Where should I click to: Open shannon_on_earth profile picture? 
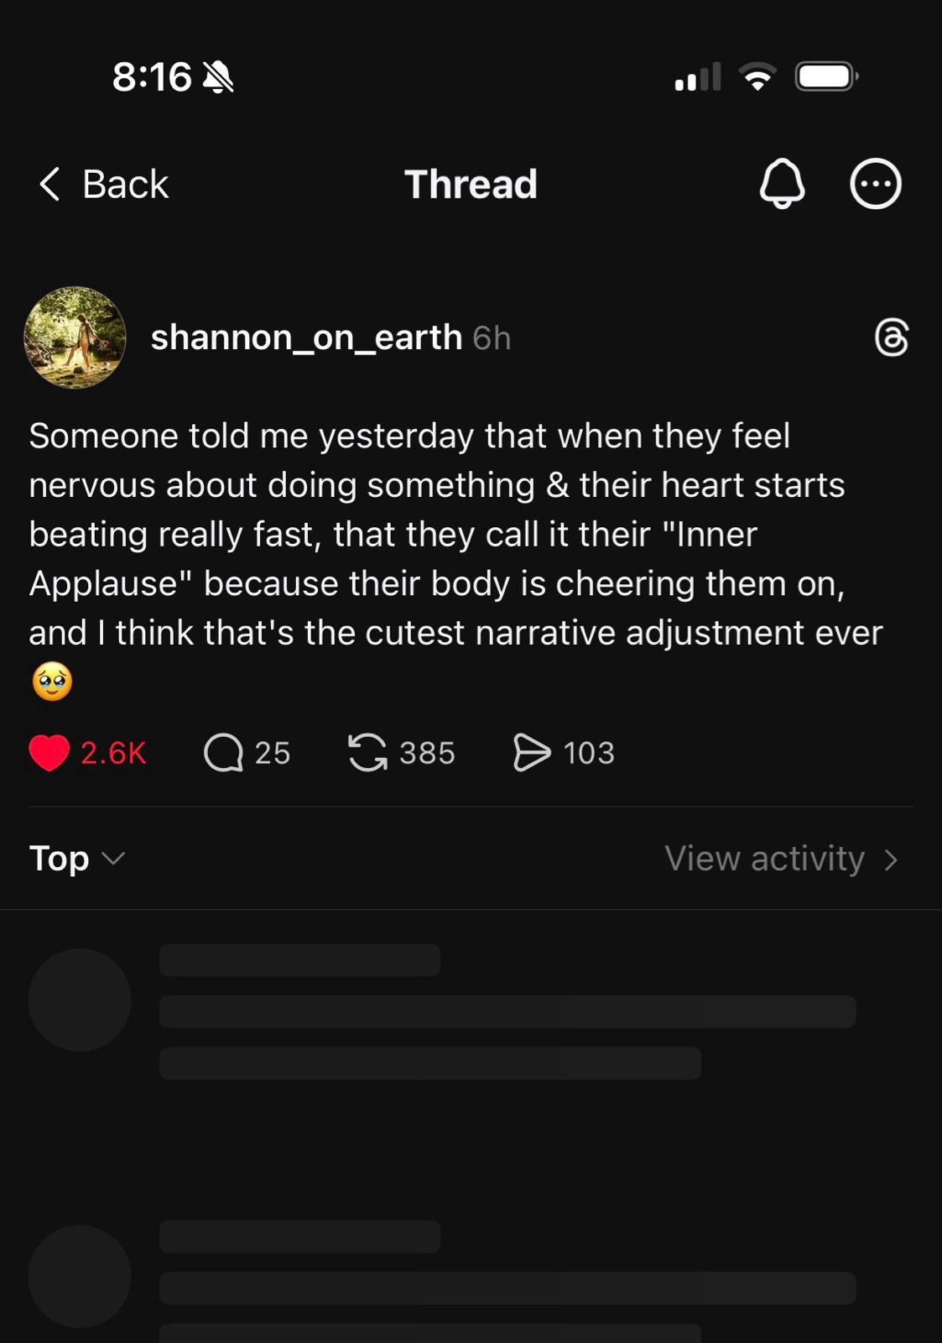pyautogui.click(x=75, y=337)
